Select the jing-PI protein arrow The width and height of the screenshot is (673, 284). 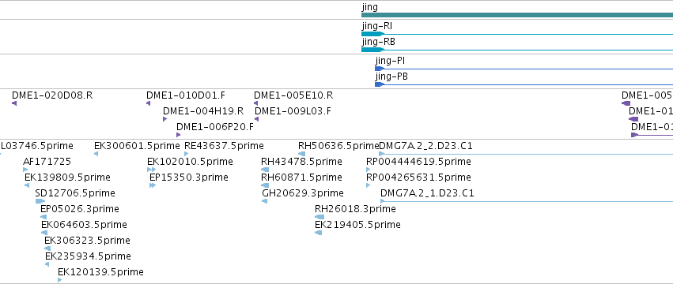click(524, 69)
